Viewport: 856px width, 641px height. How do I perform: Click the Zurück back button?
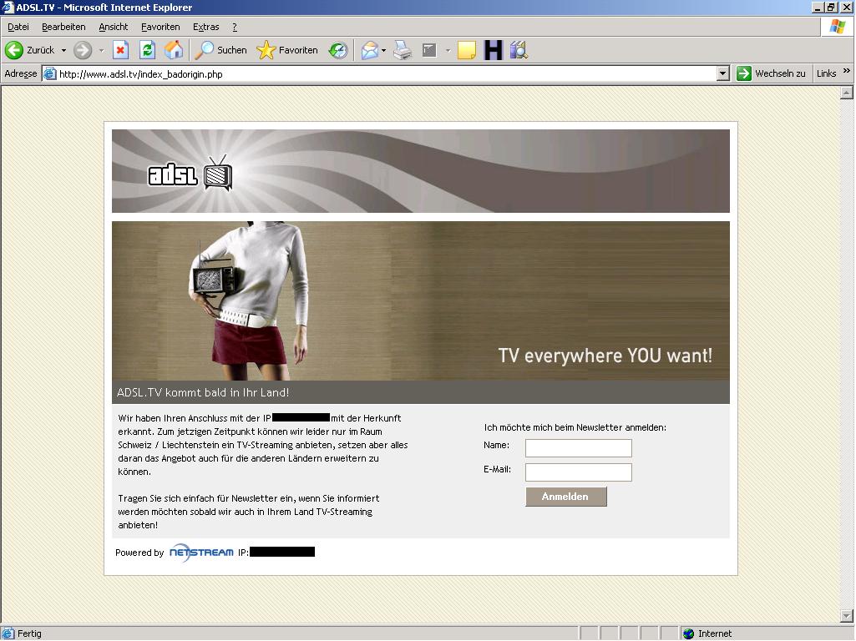30,50
